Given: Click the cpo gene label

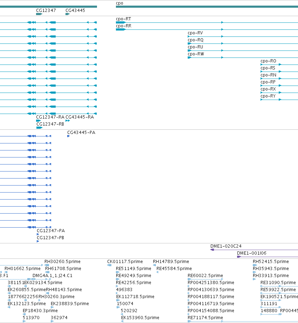Looking at the screenshot, I should coord(119,3).
